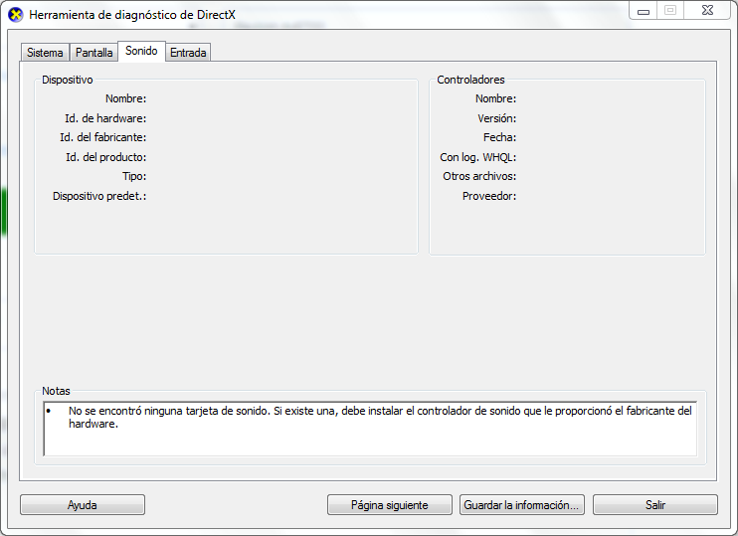Viewport: 738px width, 536px height.
Task: Click the 'Fecha:' label
Action: point(500,137)
